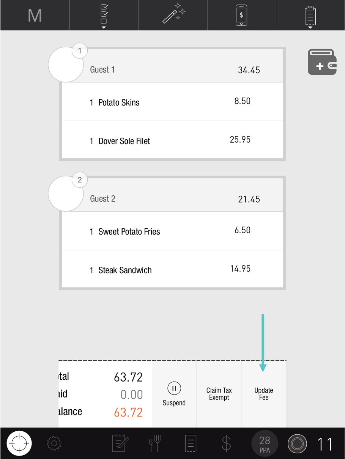Select Guest 2 seat circle
The width and height of the screenshot is (345, 459).
(66, 193)
